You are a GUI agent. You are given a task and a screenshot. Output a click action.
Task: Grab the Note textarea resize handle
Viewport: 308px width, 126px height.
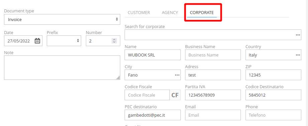click(118, 78)
